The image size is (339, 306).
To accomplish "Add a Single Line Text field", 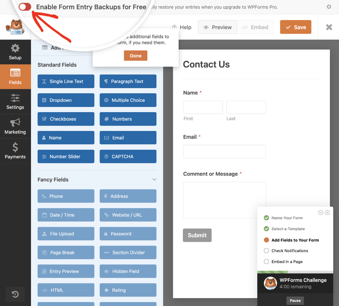I will 66,81.
